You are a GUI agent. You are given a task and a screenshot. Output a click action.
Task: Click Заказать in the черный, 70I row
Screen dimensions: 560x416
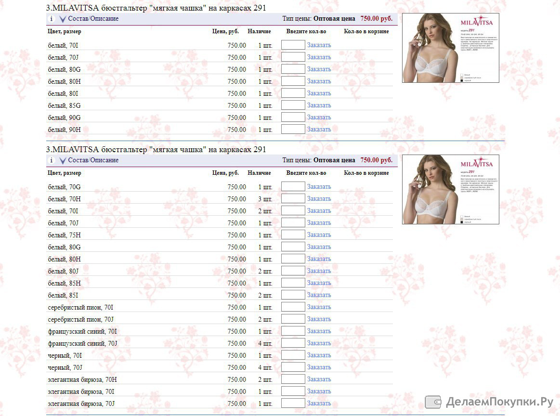(x=319, y=355)
